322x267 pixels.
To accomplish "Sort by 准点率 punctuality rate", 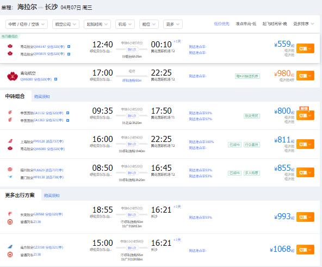I will click(246, 24).
